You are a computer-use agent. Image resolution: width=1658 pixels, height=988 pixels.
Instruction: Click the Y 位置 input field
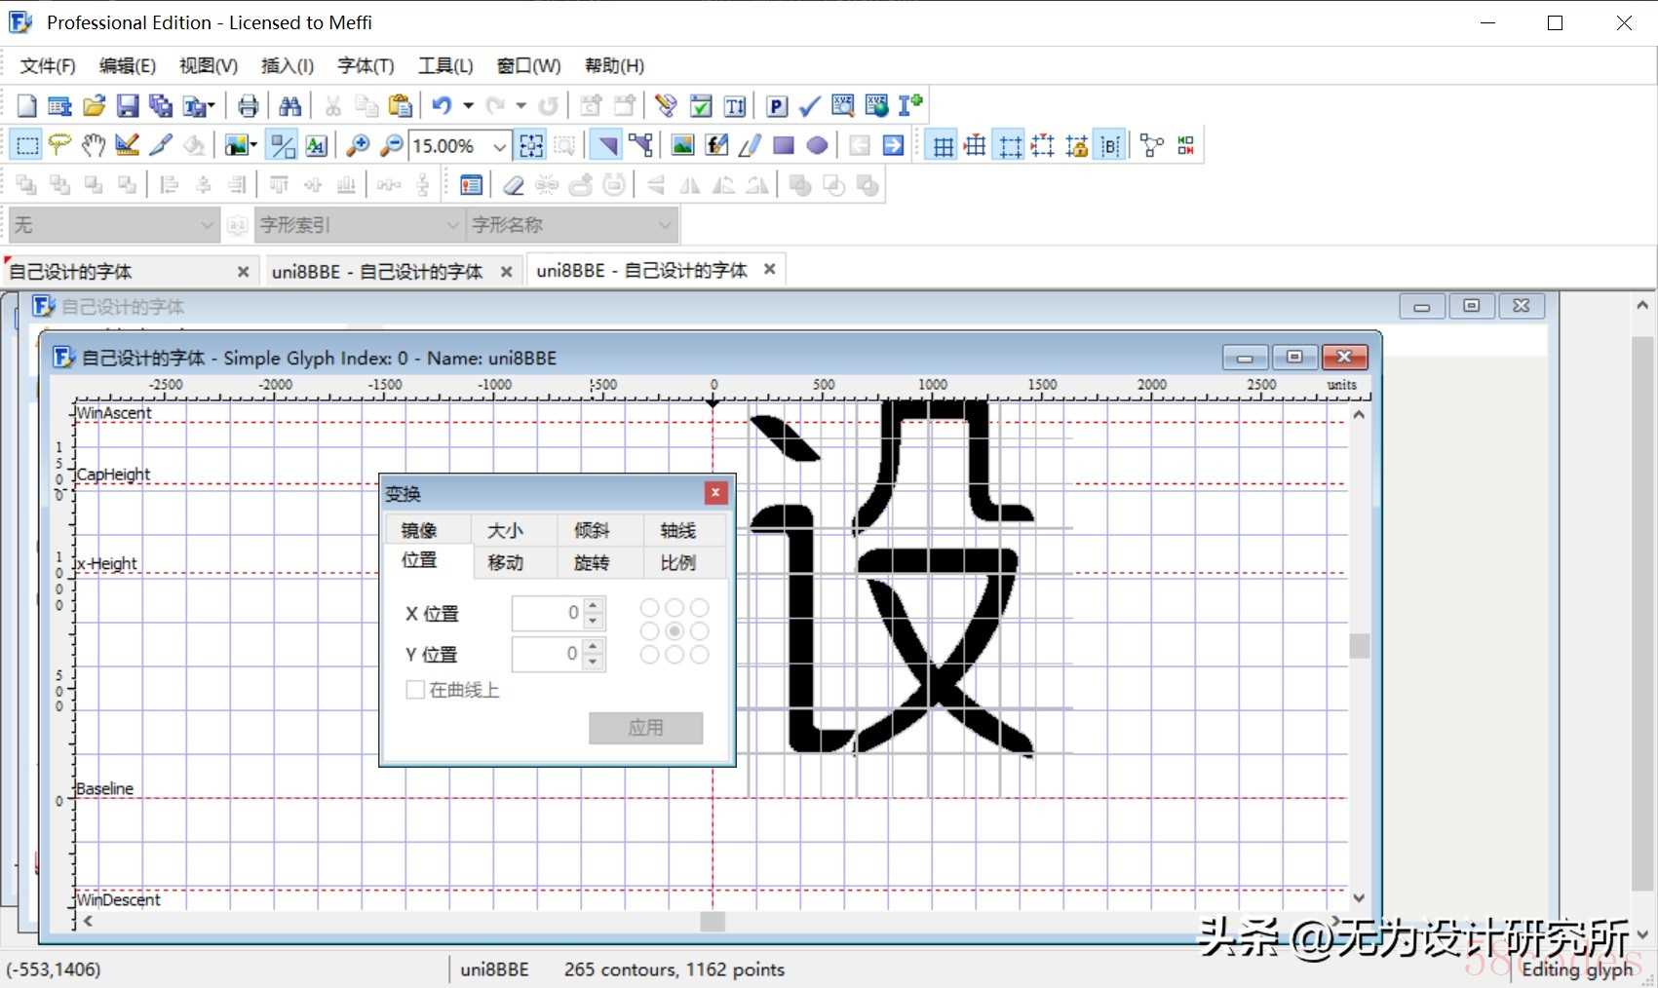coord(548,654)
